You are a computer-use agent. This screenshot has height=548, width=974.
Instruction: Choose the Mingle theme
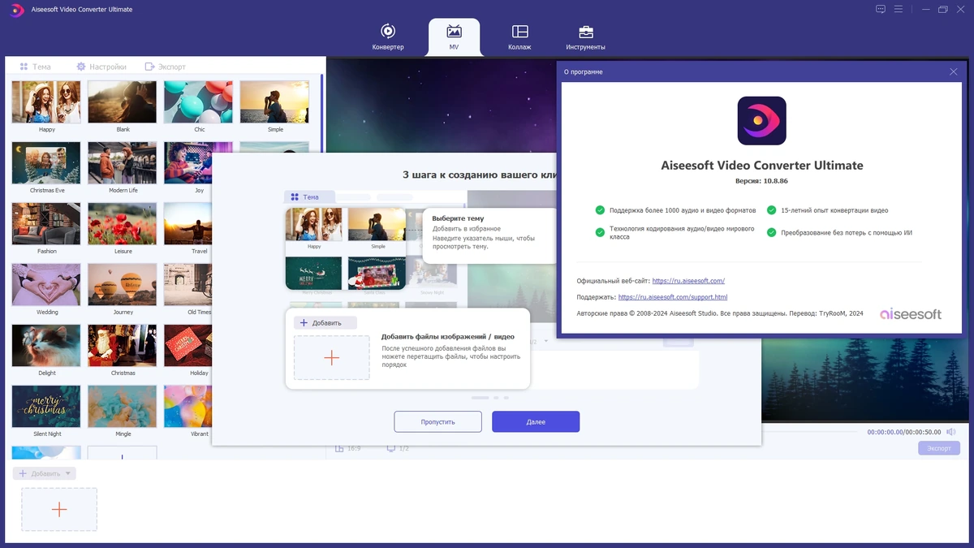point(123,406)
